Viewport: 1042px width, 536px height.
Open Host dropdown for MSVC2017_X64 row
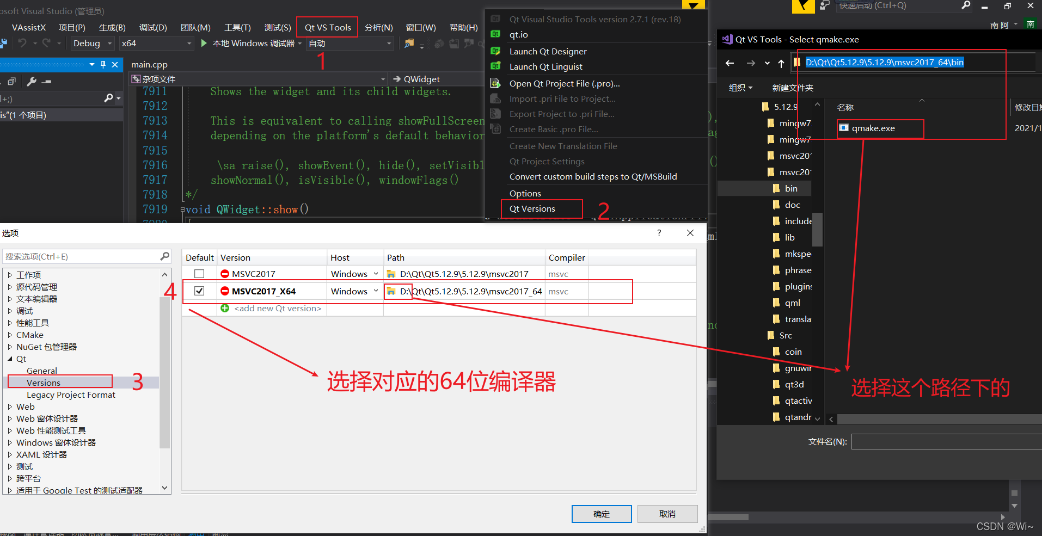pyautogui.click(x=376, y=291)
